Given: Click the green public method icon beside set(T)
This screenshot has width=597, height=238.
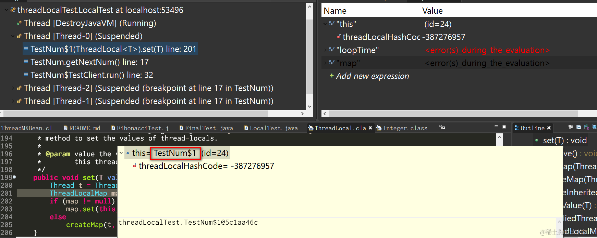Looking at the screenshot, I should [537, 140].
